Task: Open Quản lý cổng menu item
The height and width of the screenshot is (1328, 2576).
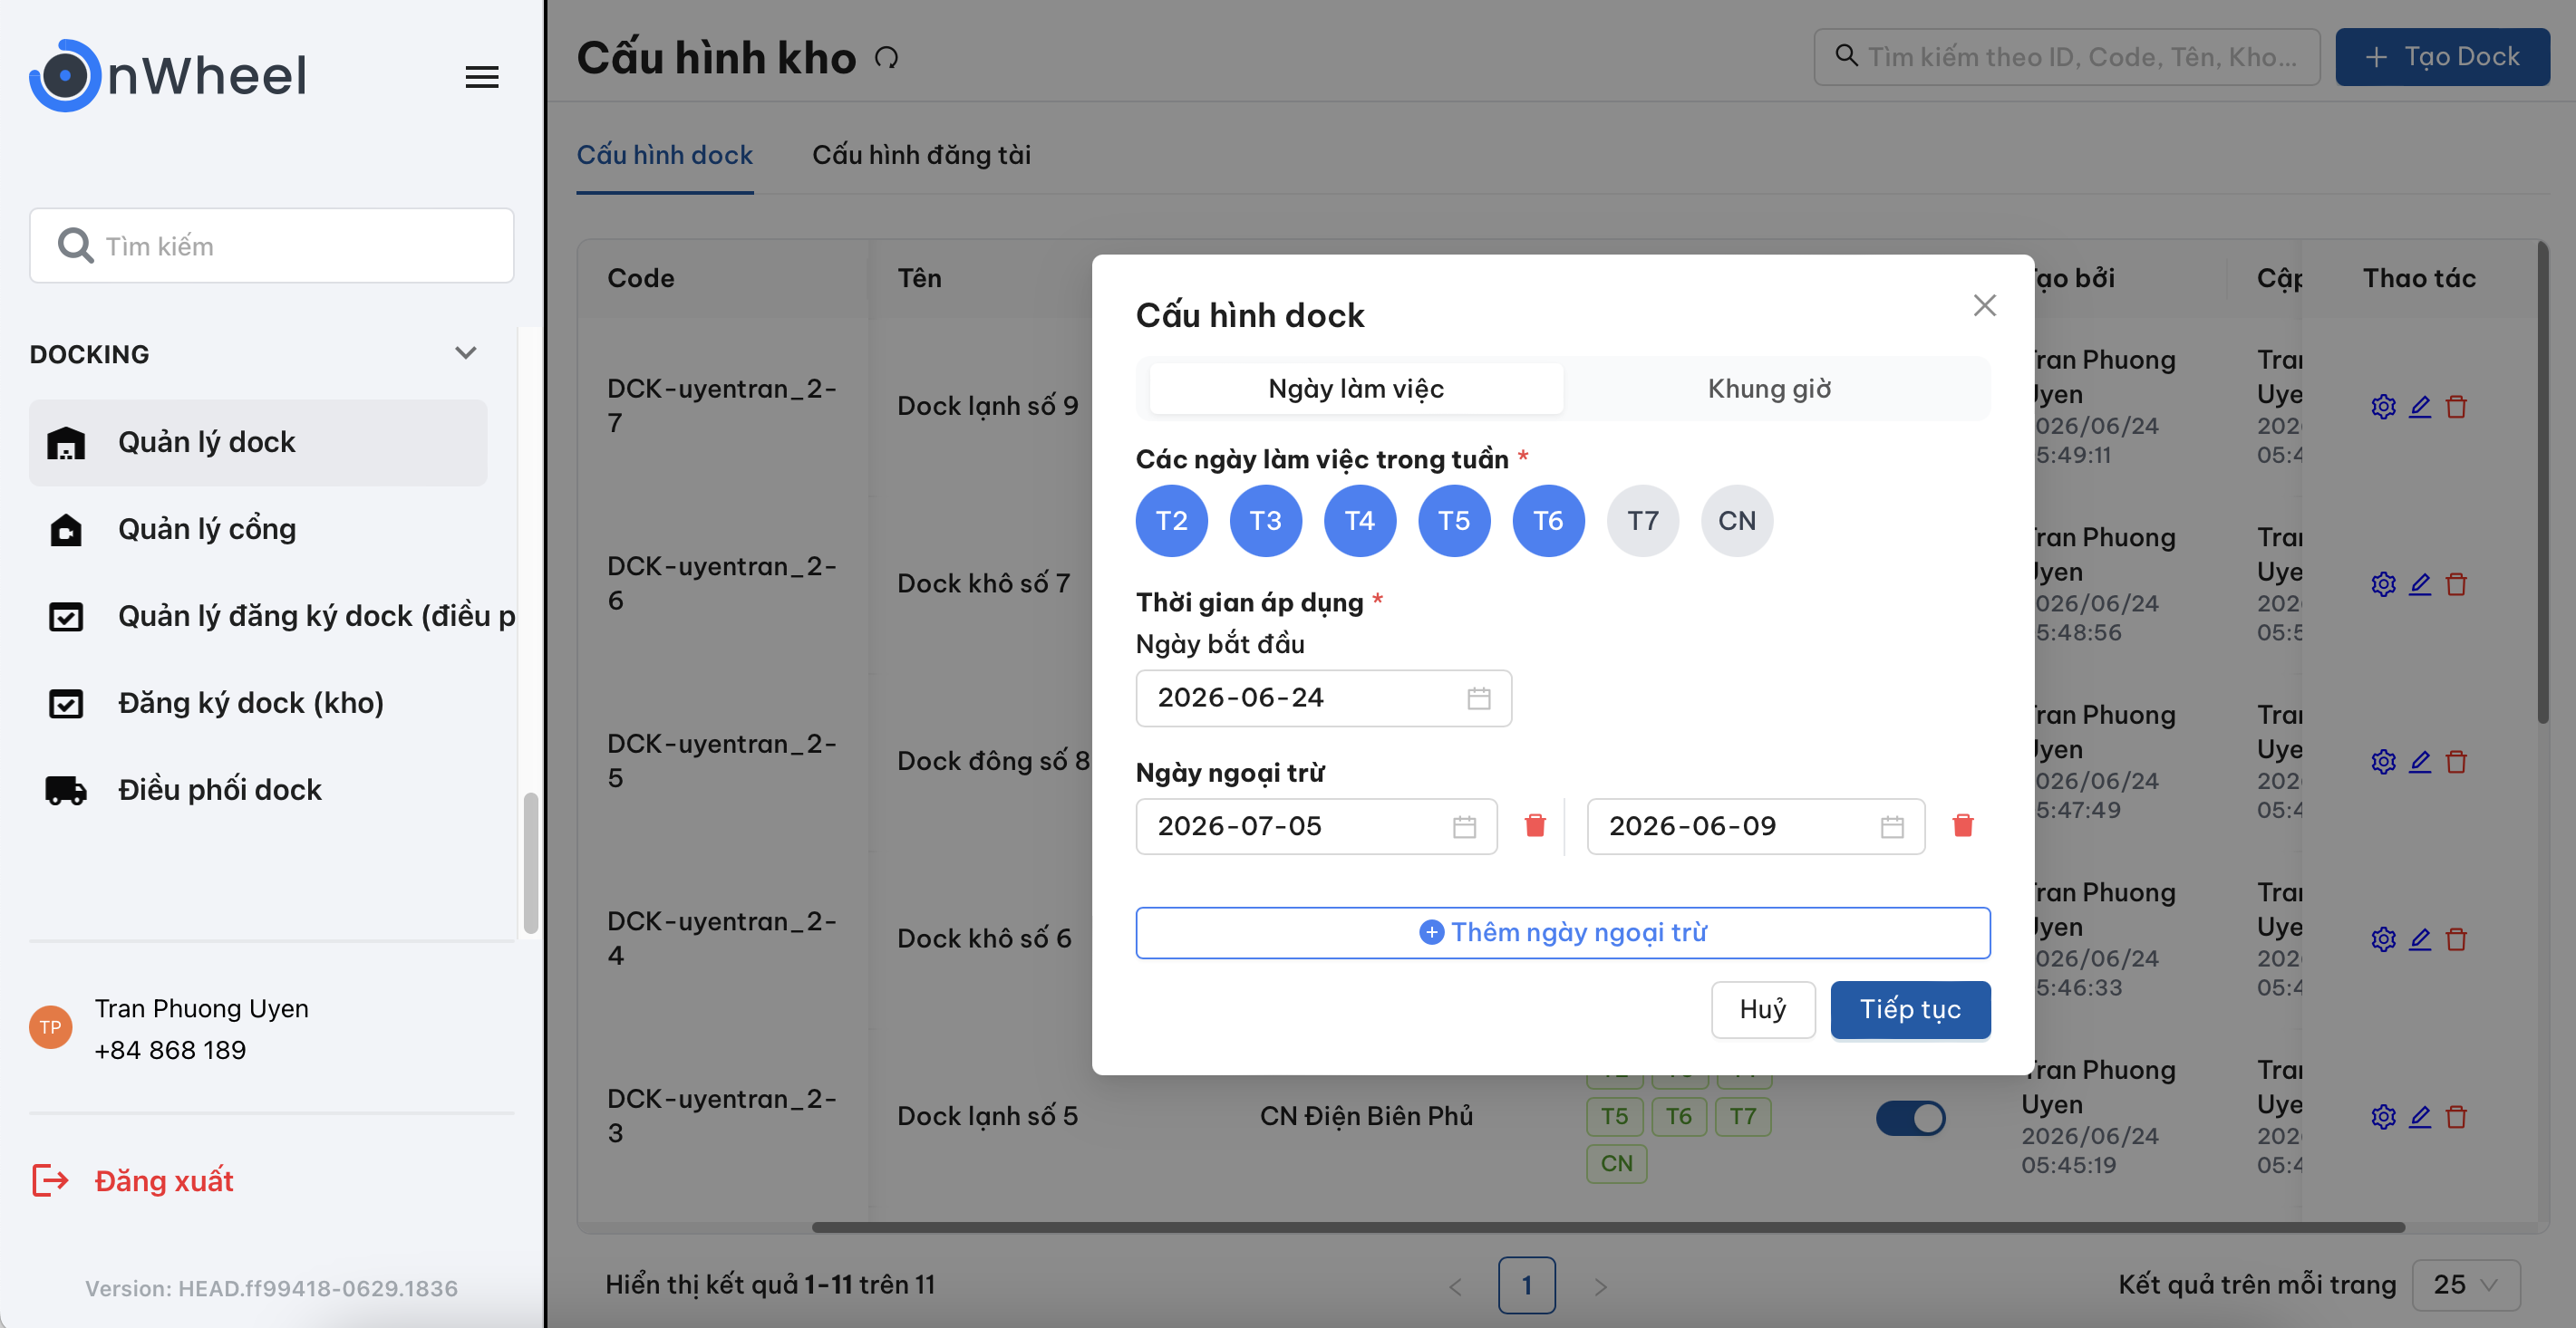Action: (x=258, y=530)
